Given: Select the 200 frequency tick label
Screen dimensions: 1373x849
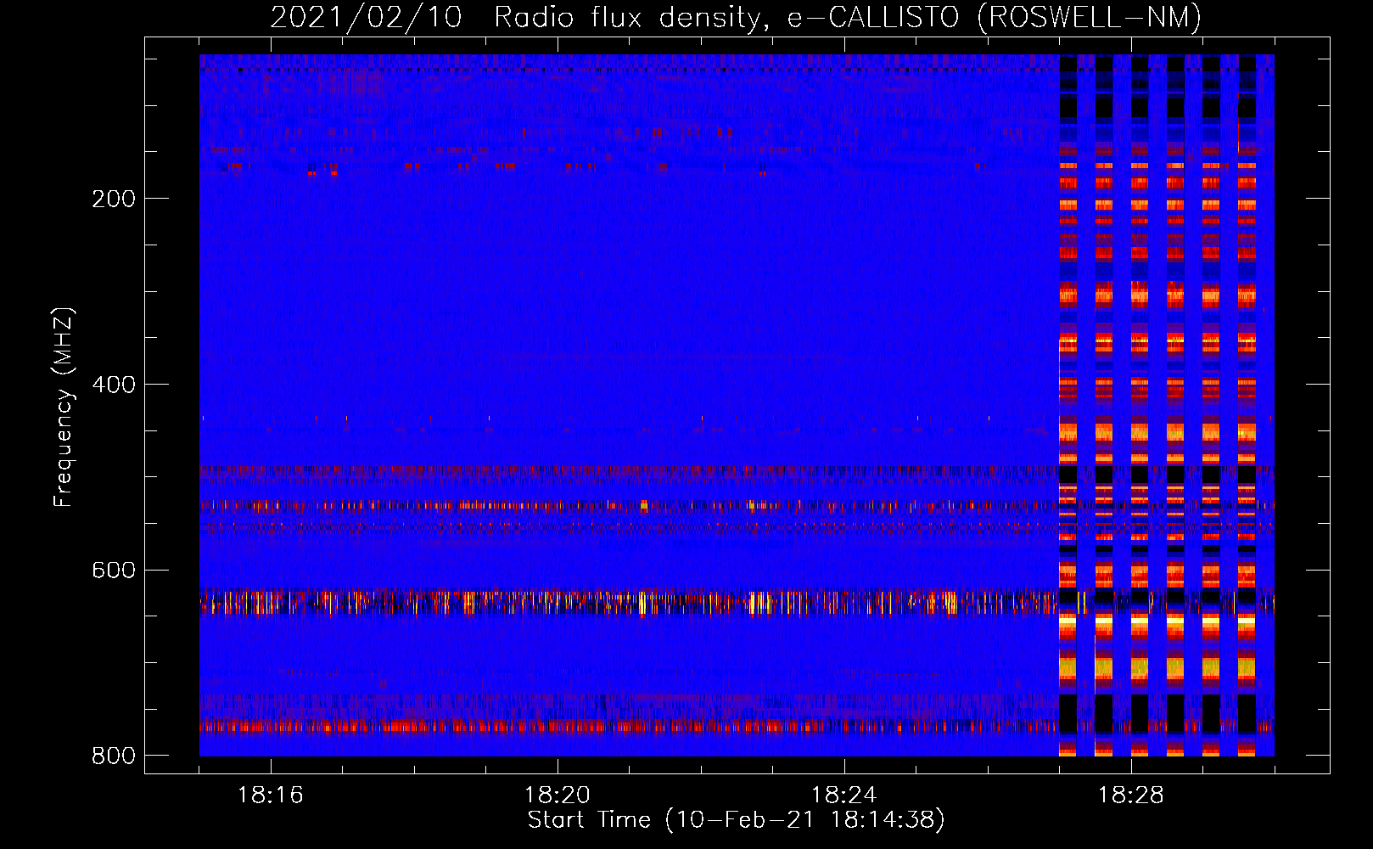Looking at the screenshot, I should 114,199.
